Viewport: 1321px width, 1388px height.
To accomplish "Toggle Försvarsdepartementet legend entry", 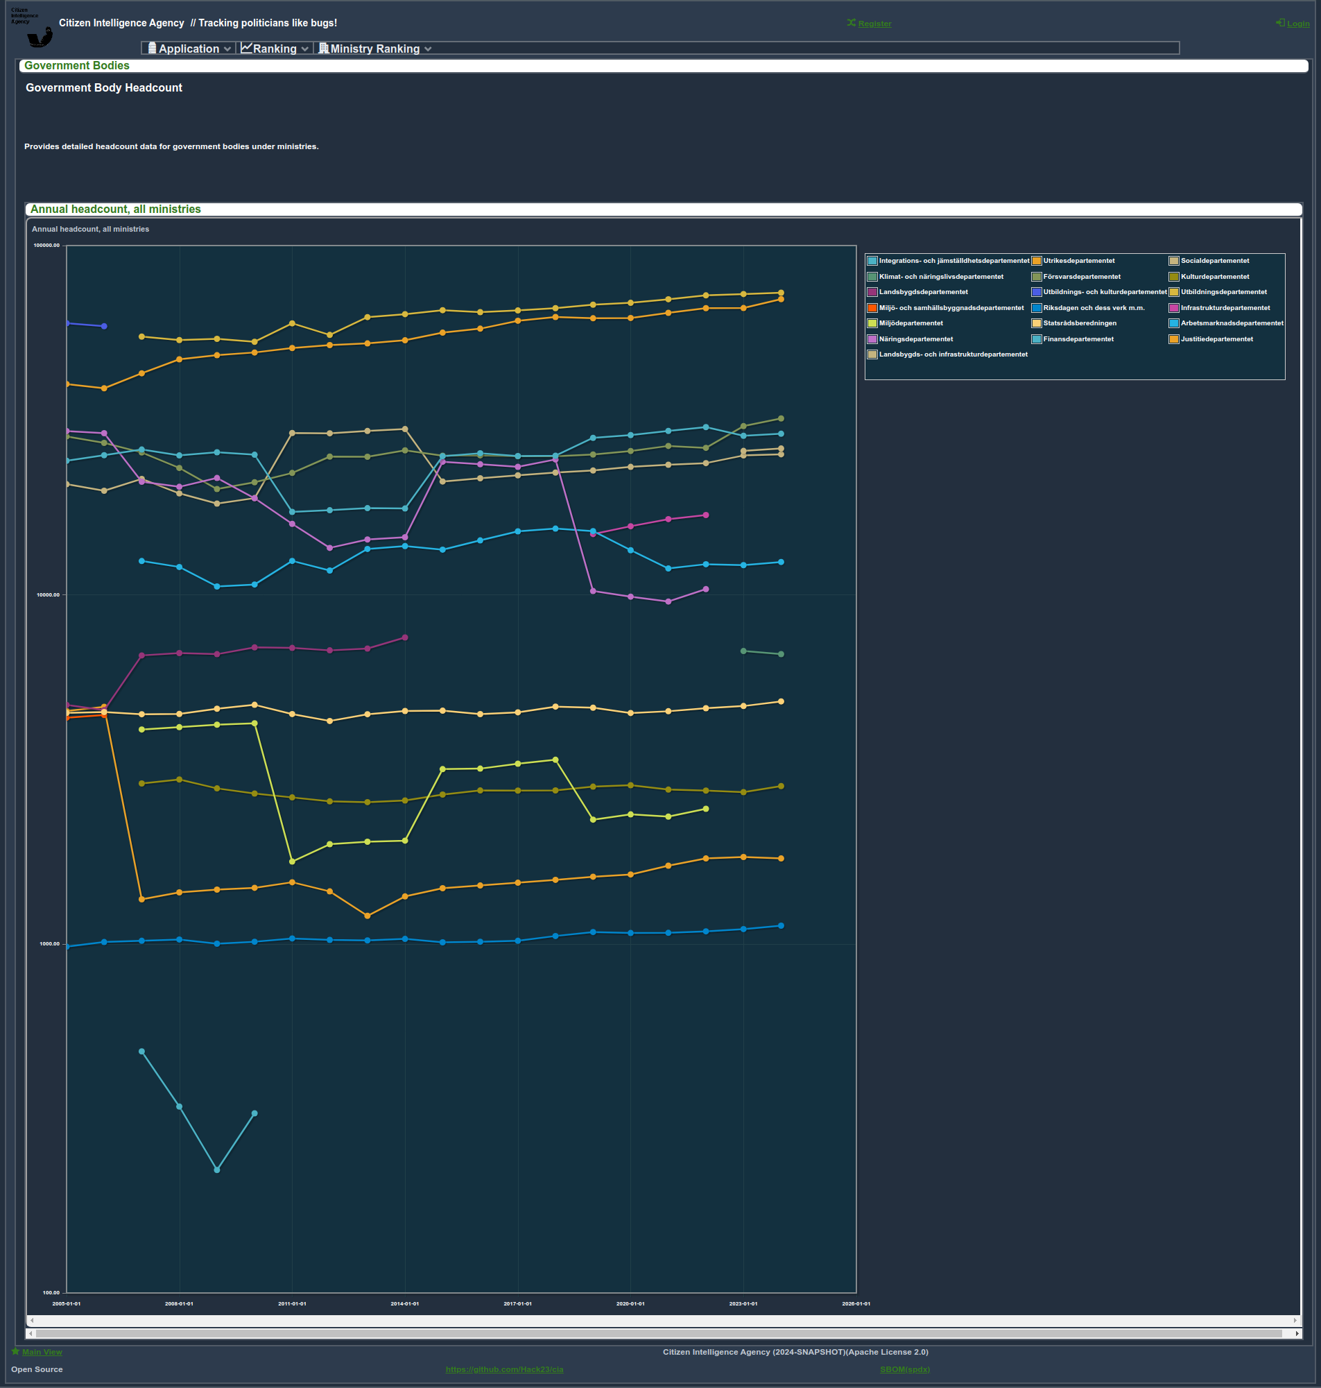I will point(1076,277).
